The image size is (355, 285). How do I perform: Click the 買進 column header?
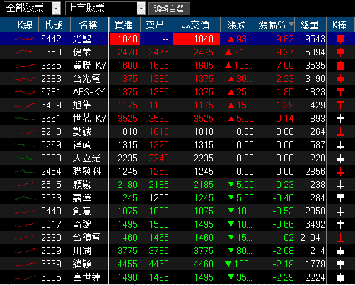(x=124, y=25)
